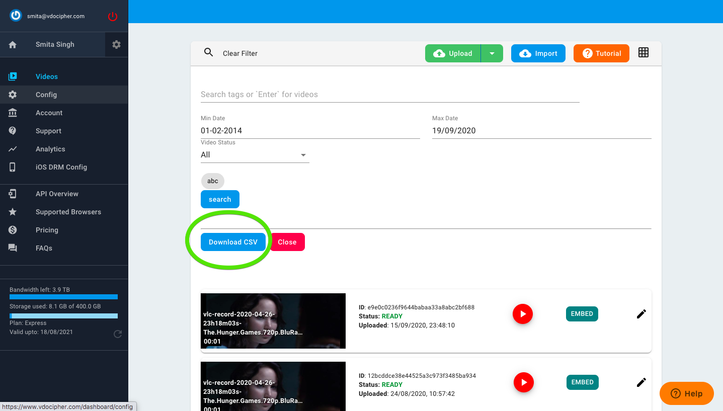The height and width of the screenshot is (411, 723).
Task: Click the red power logout icon
Action: 113,17
